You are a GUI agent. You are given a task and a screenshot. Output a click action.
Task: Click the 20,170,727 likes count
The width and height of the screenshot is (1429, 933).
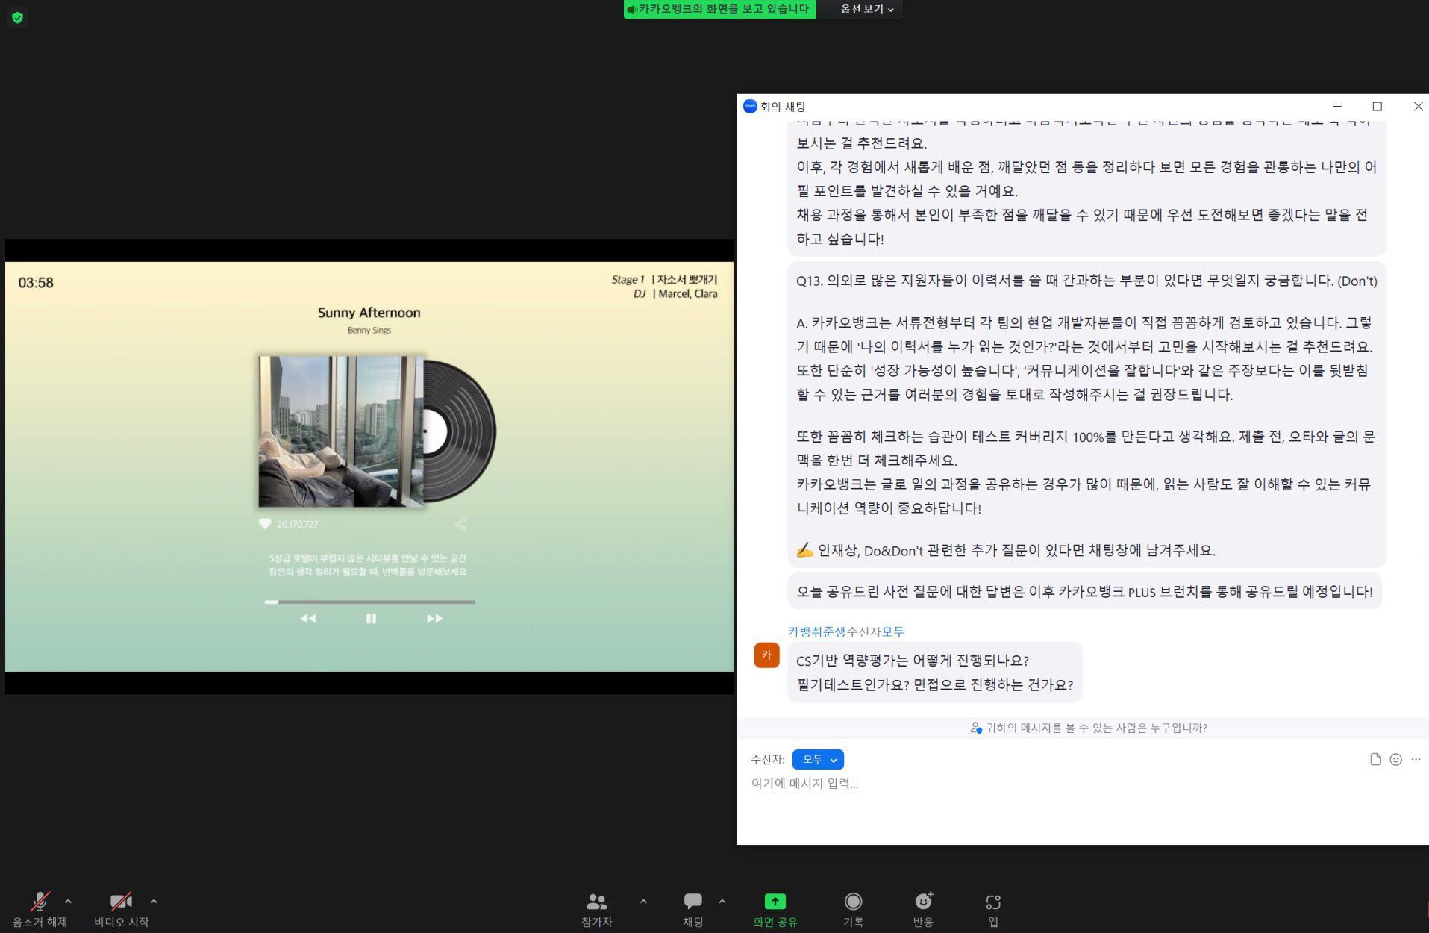point(298,525)
